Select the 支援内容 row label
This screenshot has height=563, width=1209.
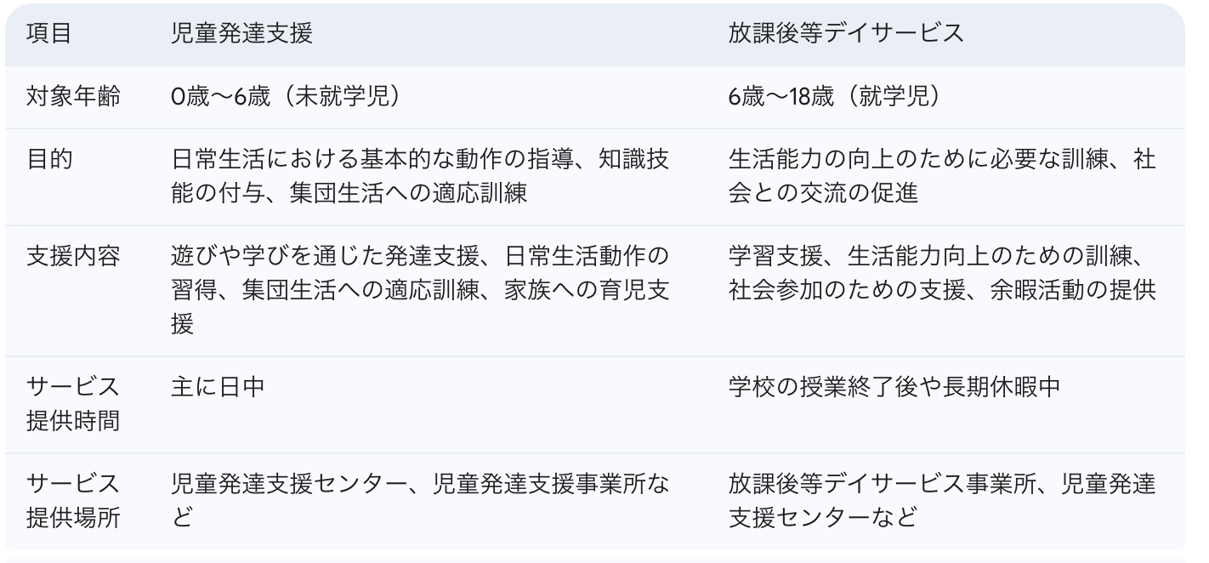point(73,258)
